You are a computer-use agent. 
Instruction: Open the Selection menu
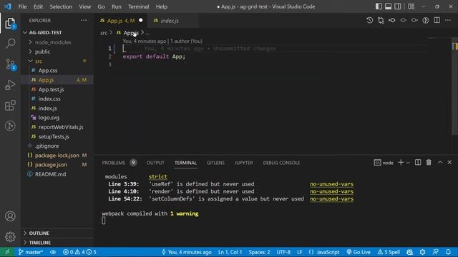(61, 6)
